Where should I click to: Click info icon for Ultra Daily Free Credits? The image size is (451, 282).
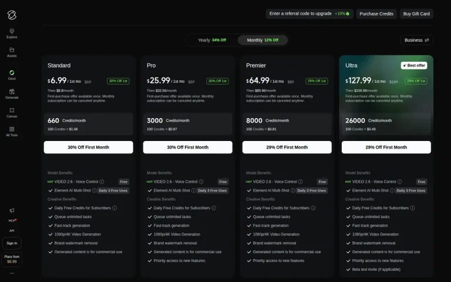[x=412, y=208]
